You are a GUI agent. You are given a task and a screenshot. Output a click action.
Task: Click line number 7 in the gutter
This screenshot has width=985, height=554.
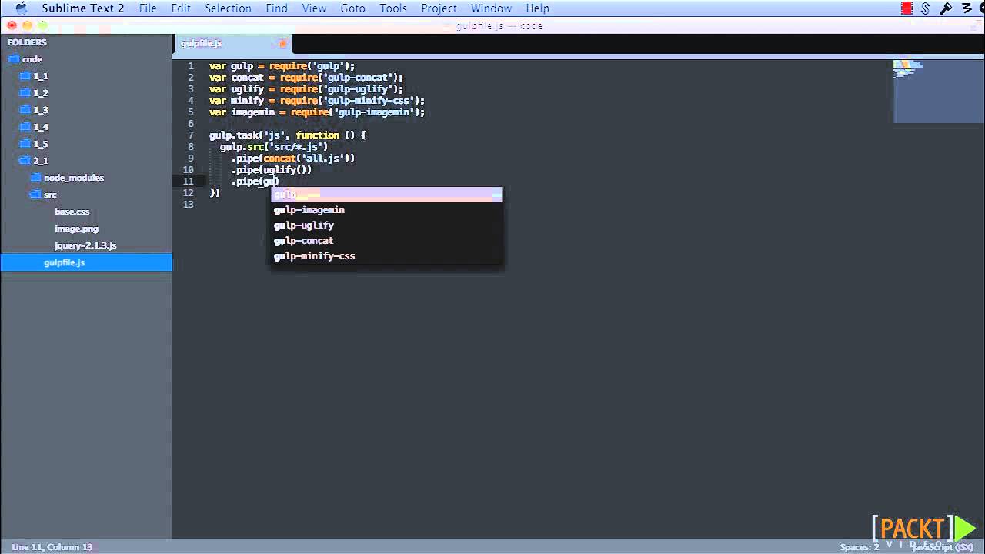point(191,135)
